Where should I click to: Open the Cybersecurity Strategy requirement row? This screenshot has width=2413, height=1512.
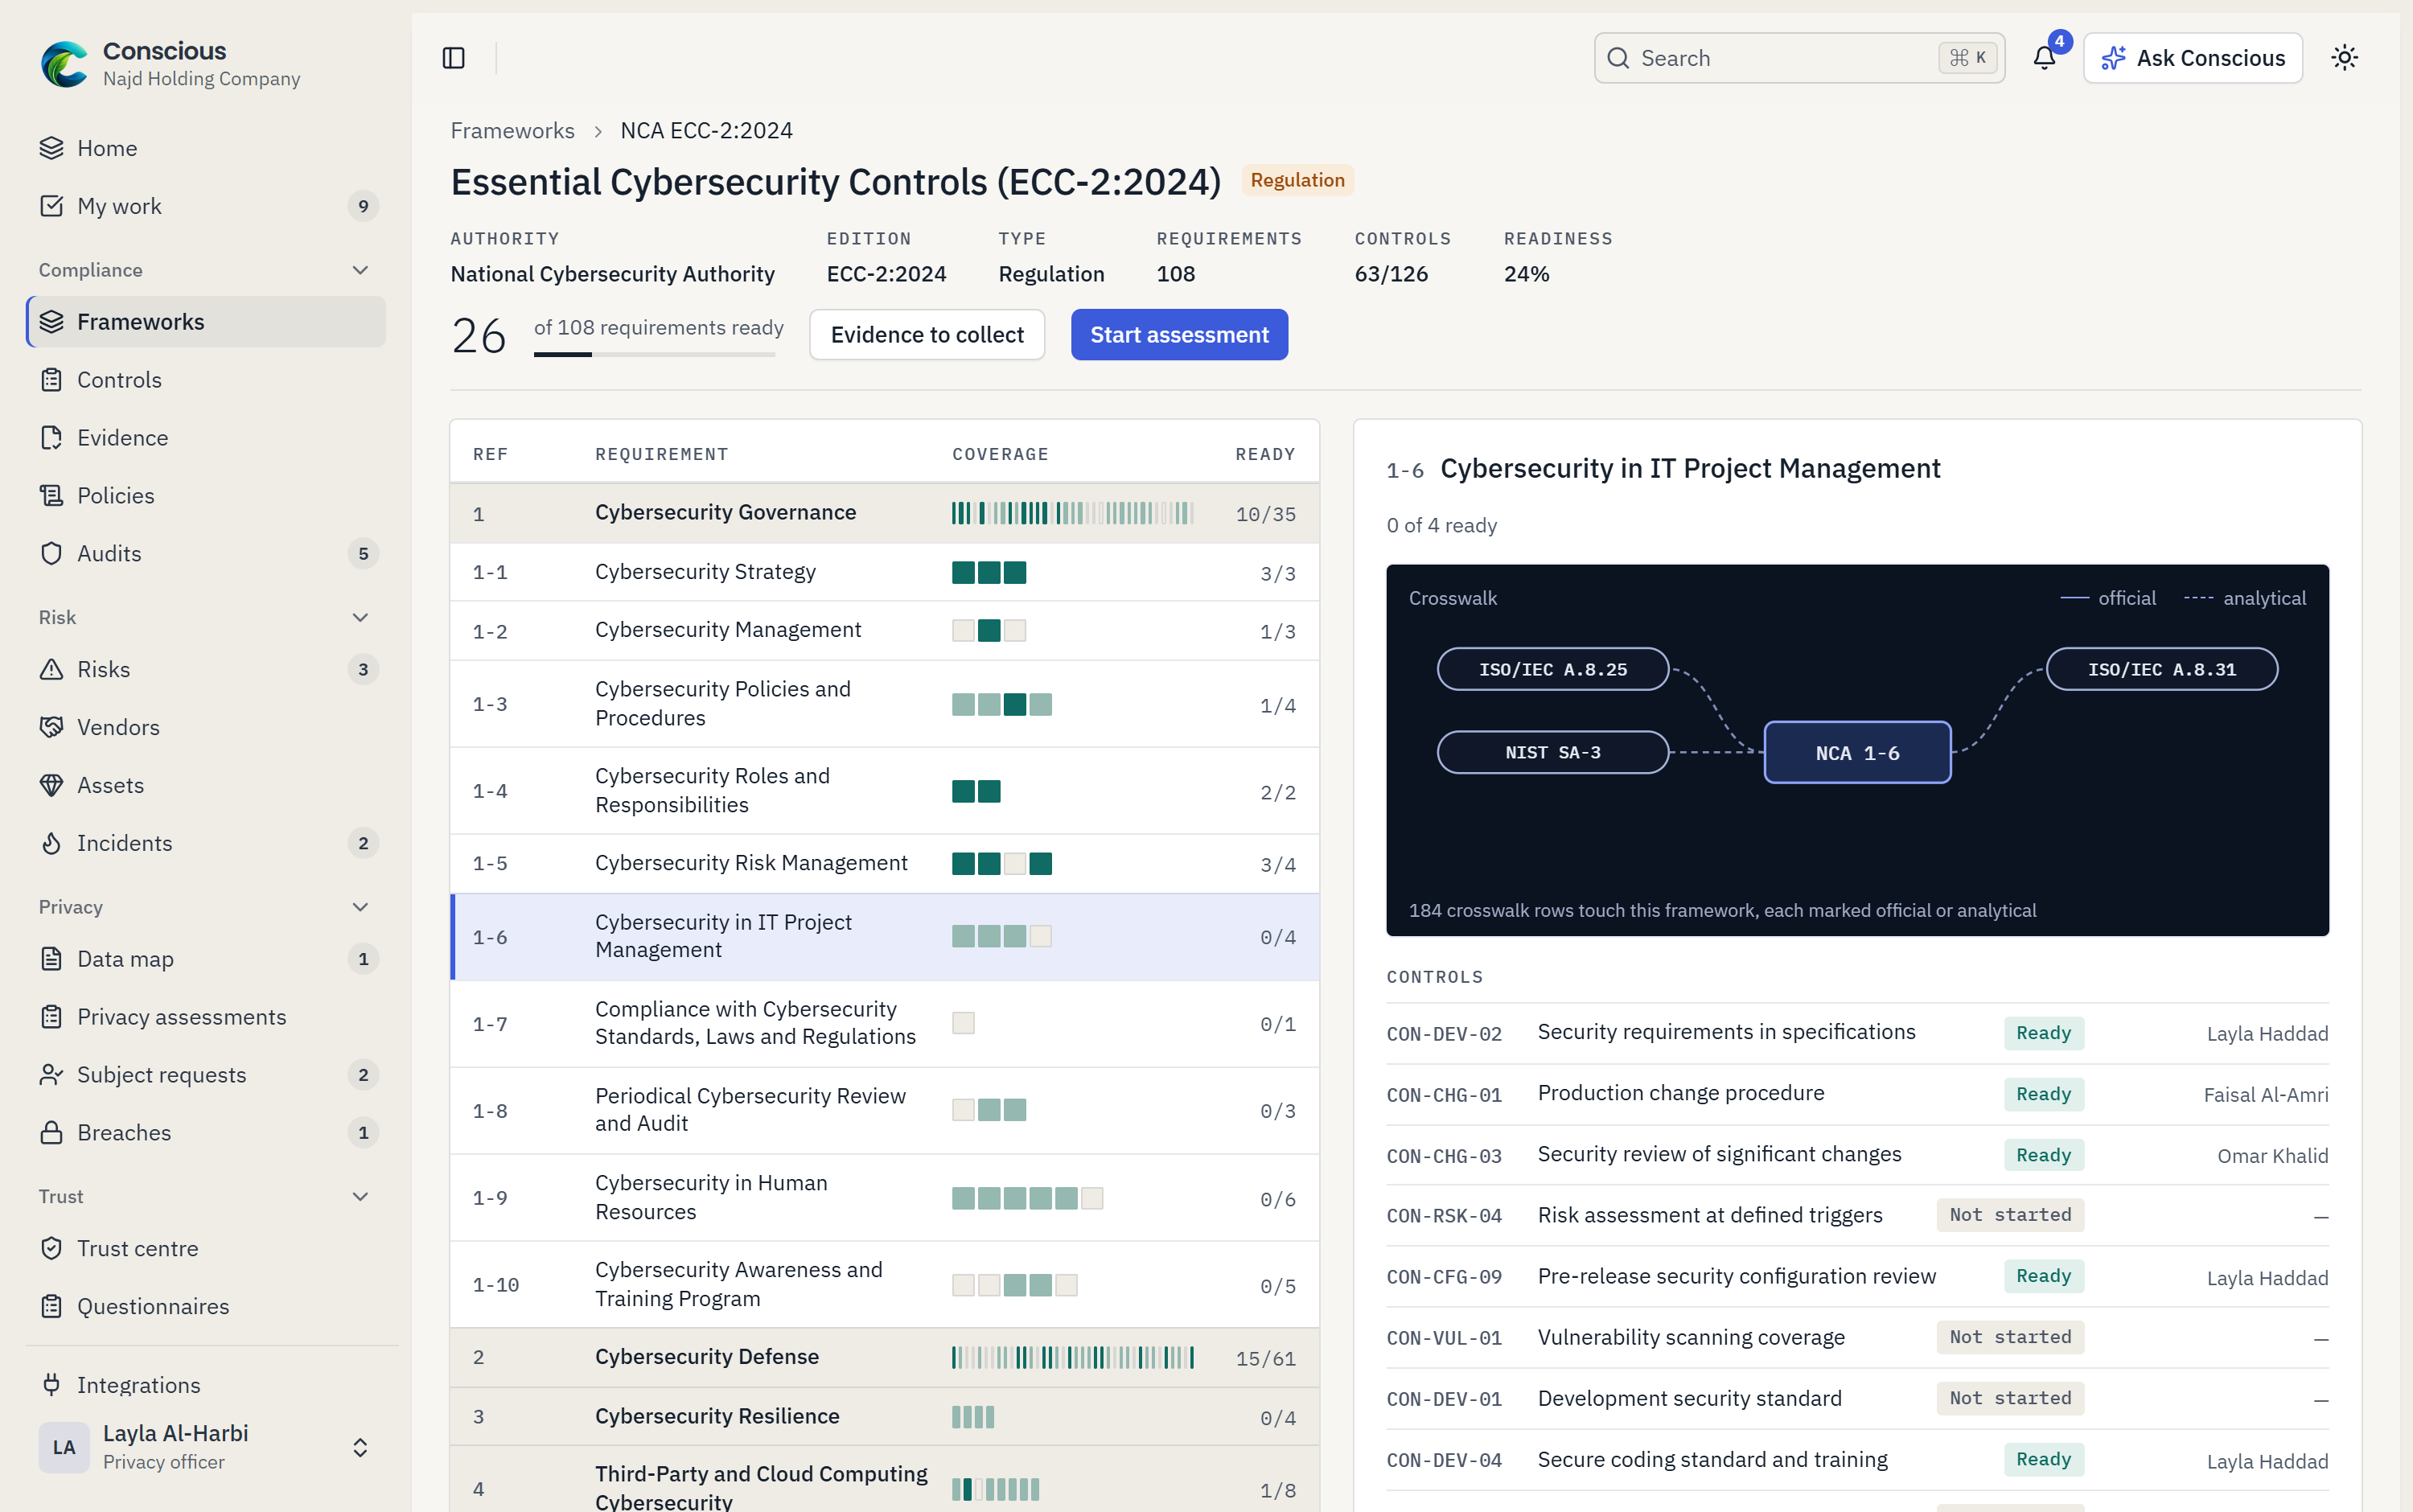tap(884, 572)
